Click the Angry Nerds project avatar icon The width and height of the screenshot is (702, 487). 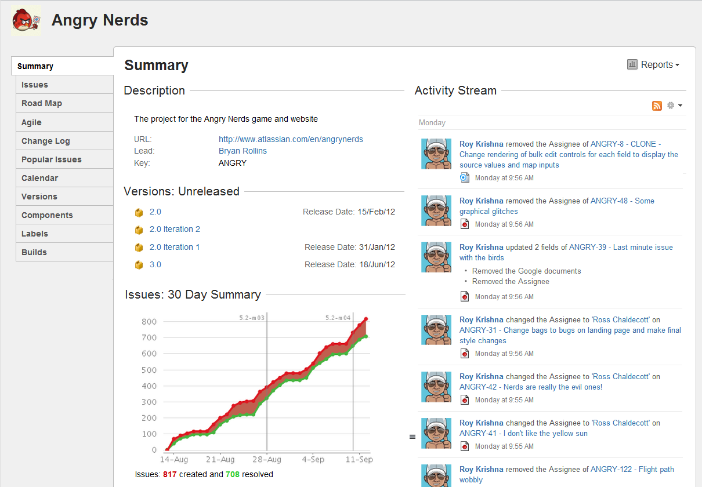pyautogui.click(x=26, y=21)
